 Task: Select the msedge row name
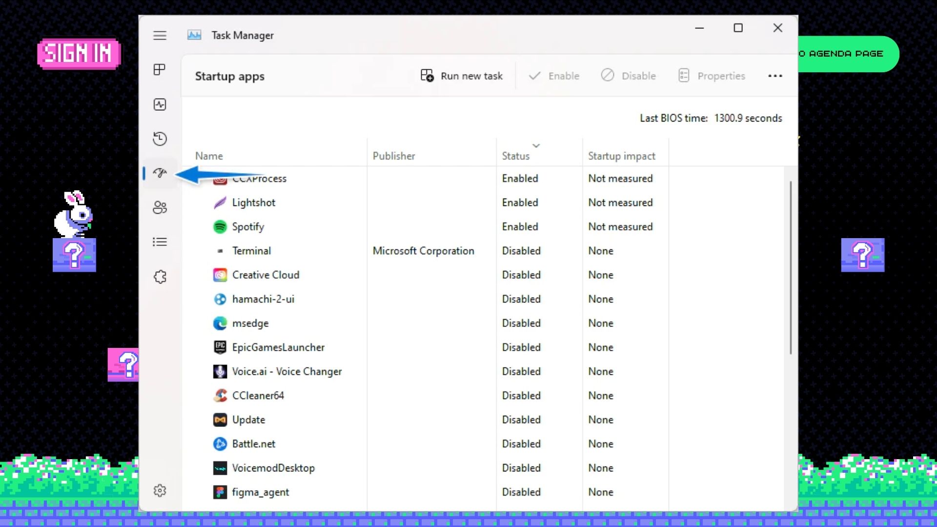(x=250, y=324)
